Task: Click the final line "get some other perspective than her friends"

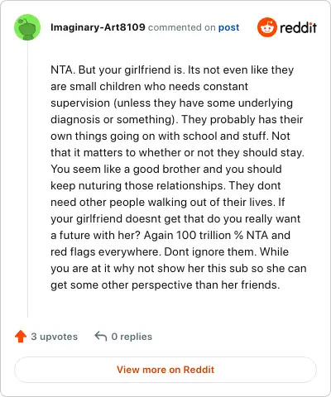Action: click(165, 285)
